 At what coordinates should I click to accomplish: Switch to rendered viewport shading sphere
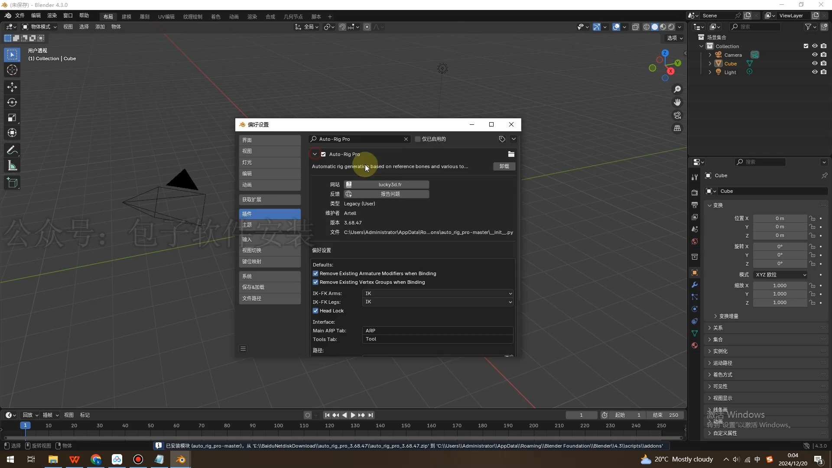click(671, 27)
